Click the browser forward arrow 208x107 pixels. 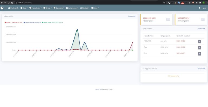[x=5, y=3]
